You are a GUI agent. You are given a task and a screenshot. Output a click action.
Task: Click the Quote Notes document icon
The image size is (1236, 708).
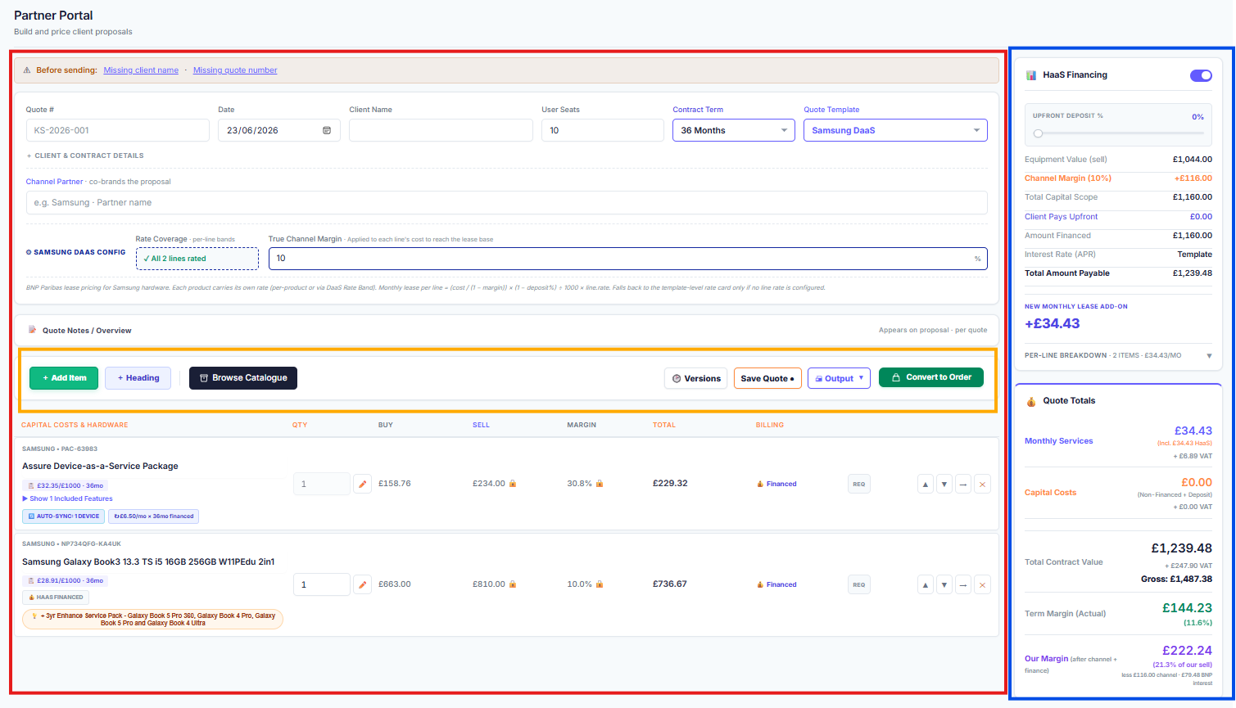tap(33, 330)
